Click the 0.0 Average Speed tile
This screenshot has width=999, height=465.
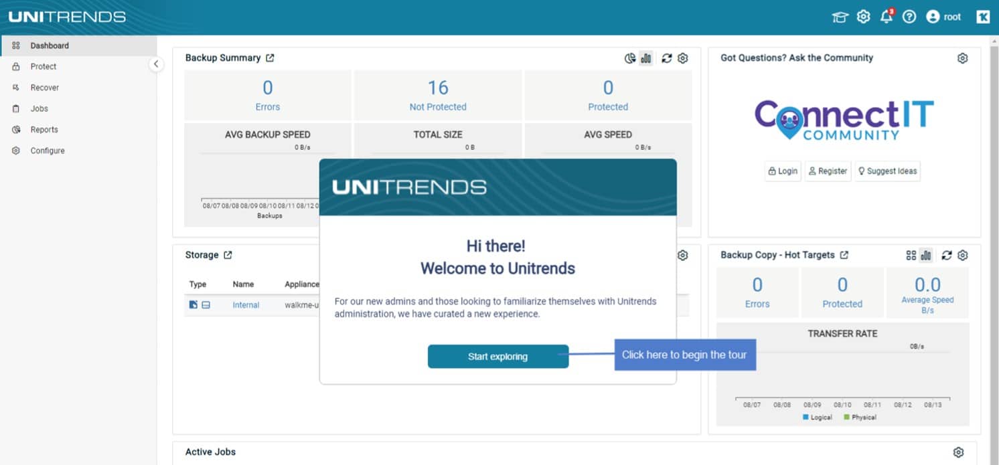coord(927,292)
